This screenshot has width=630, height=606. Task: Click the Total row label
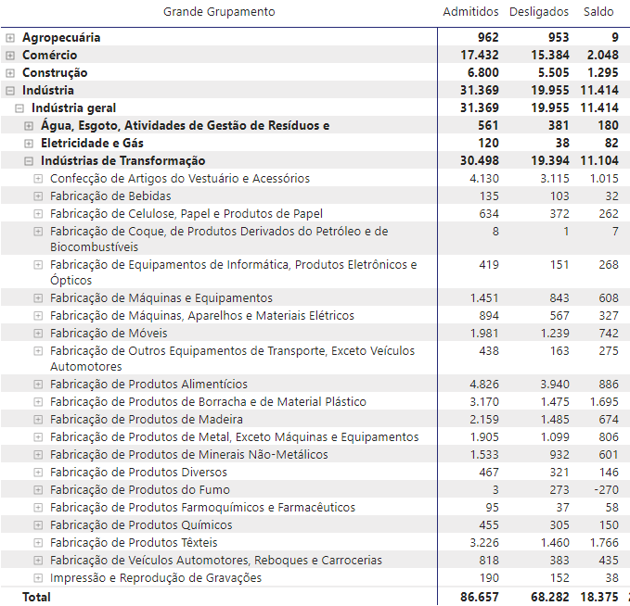tap(36, 598)
